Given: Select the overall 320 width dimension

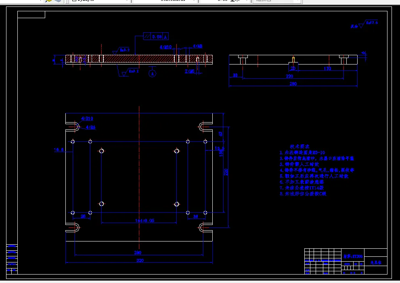Looking at the screenshot, I should (140, 260).
